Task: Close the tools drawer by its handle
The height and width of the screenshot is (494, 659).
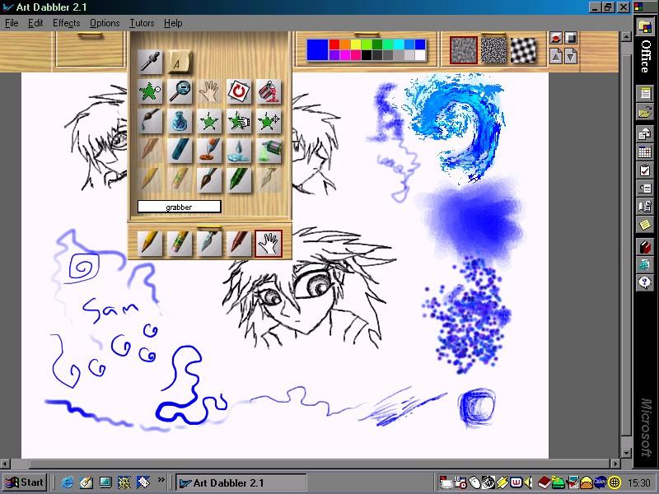Action: (209, 228)
